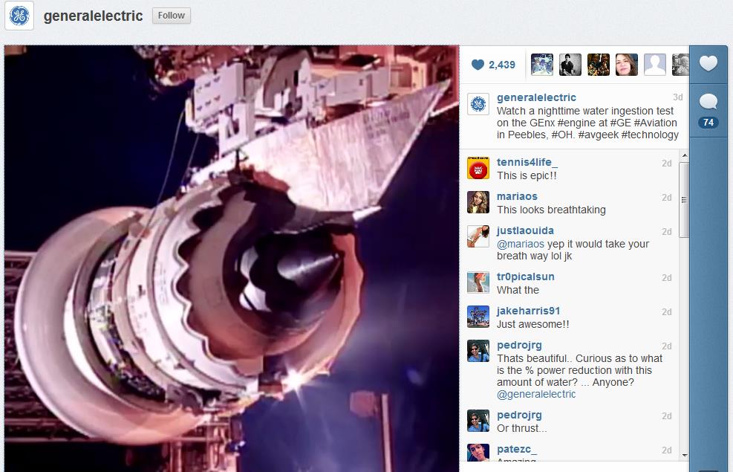Click the comments scrollbar down arrow
Screen dimensions: 733x472
tap(685, 455)
